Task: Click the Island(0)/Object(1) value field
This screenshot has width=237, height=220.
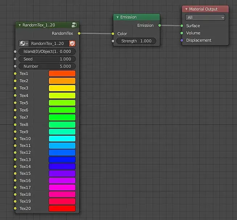Action: 47,51
